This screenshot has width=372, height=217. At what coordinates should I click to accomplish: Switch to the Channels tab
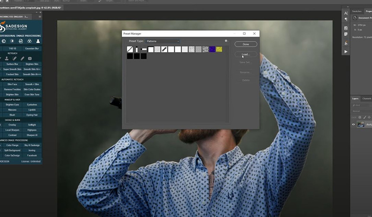point(367,98)
